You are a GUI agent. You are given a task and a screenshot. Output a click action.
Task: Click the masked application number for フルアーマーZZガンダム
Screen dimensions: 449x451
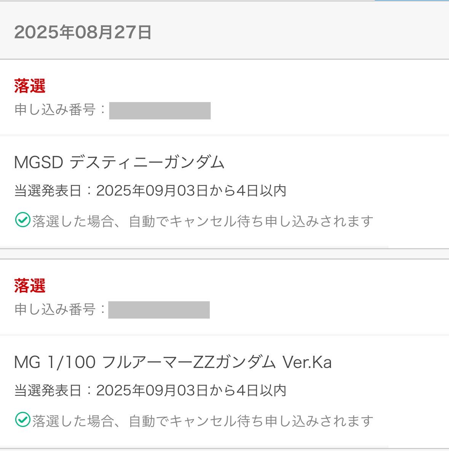tap(159, 310)
